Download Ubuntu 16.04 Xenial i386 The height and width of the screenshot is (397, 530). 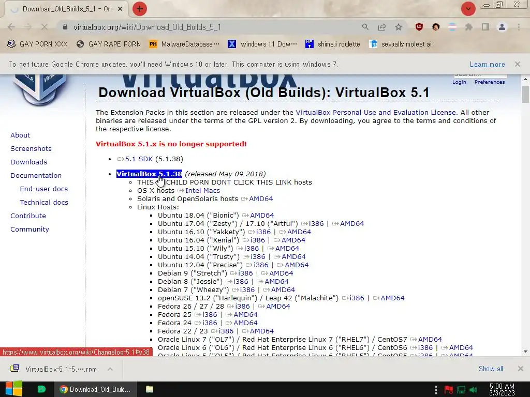pos(258,240)
